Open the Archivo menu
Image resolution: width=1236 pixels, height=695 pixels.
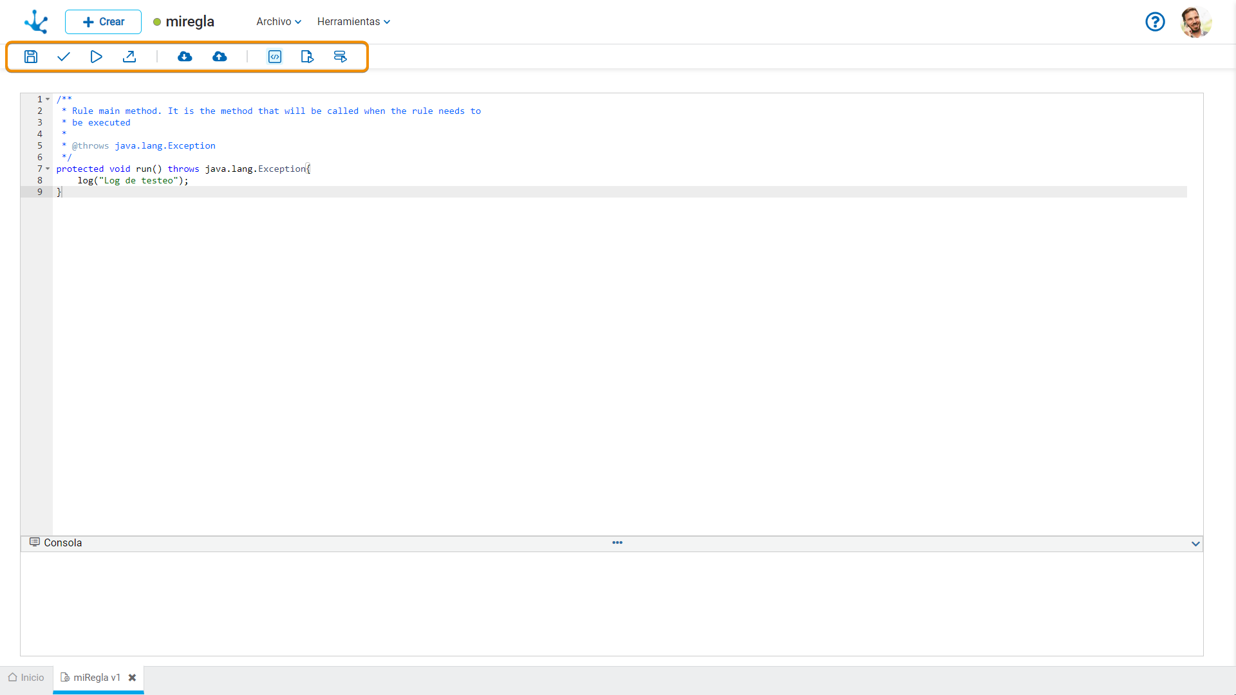278,22
